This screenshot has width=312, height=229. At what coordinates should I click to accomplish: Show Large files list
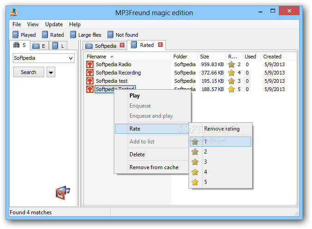(86, 35)
